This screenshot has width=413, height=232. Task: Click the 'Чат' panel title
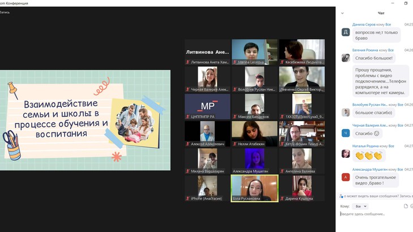tap(381, 13)
